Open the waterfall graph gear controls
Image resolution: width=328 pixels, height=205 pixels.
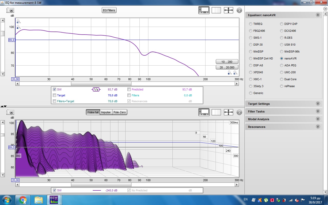[239, 112]
